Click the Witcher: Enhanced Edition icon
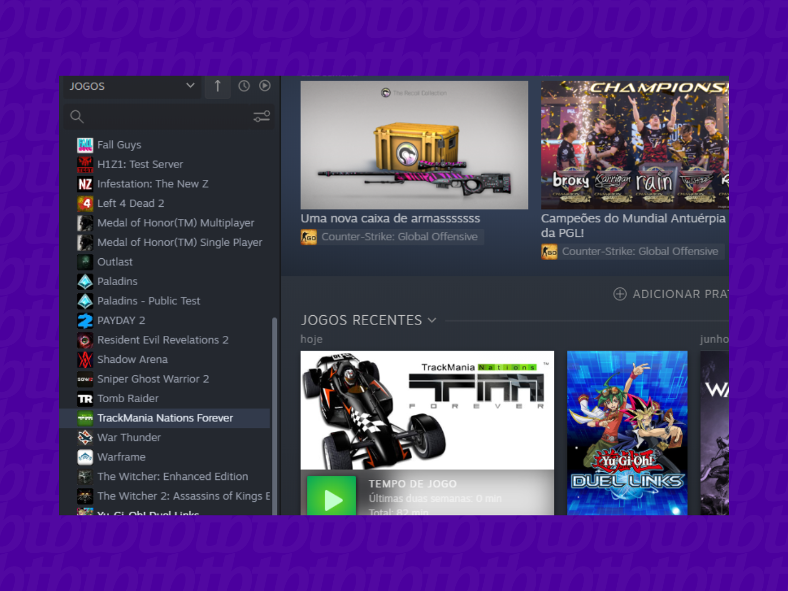Viewport: 788px width, 591px height. point(85,477)
